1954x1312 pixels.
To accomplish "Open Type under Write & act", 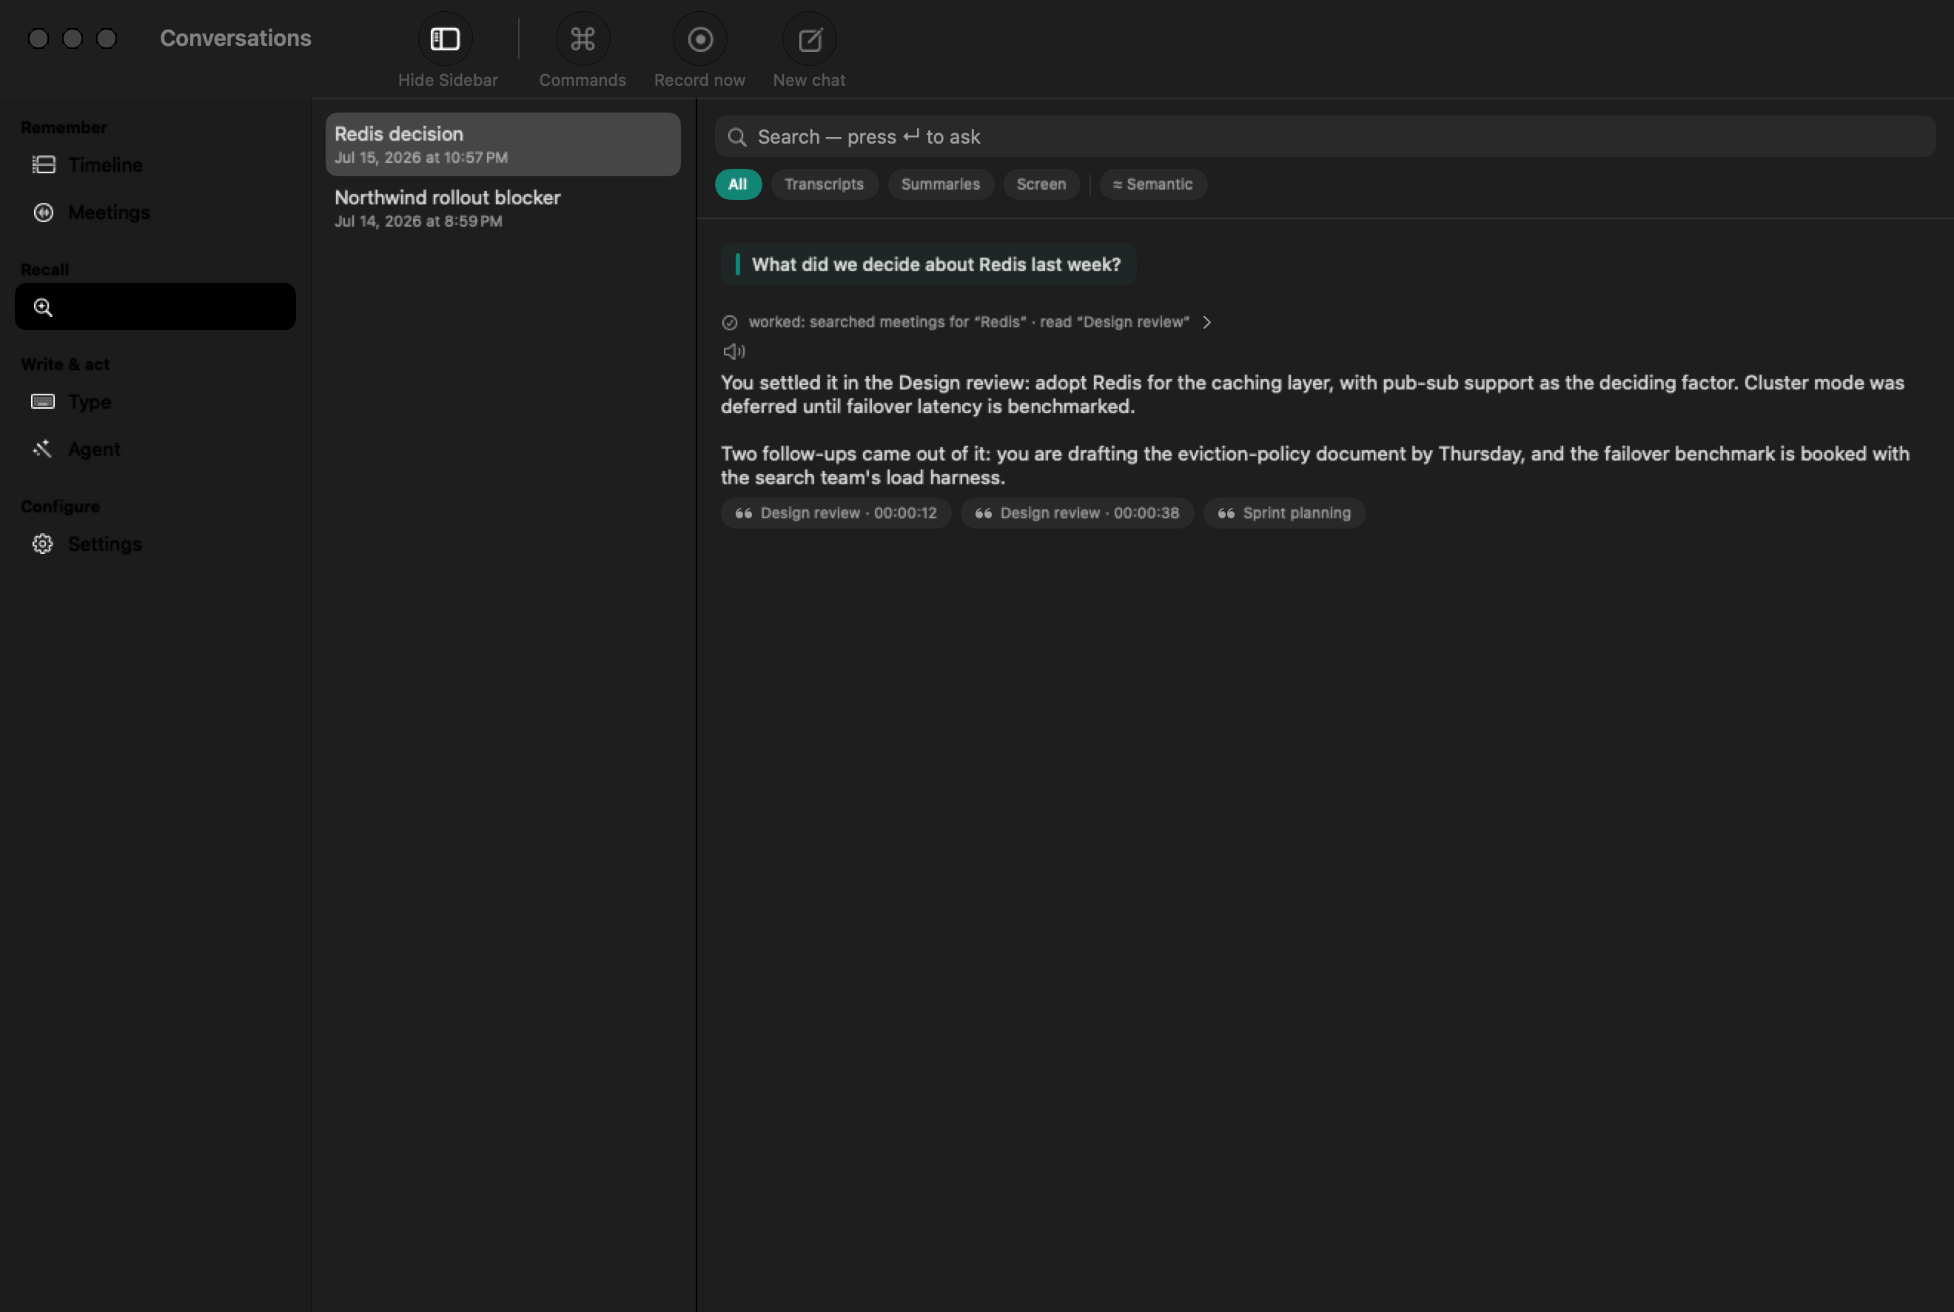I will click(x=155, y=401).
